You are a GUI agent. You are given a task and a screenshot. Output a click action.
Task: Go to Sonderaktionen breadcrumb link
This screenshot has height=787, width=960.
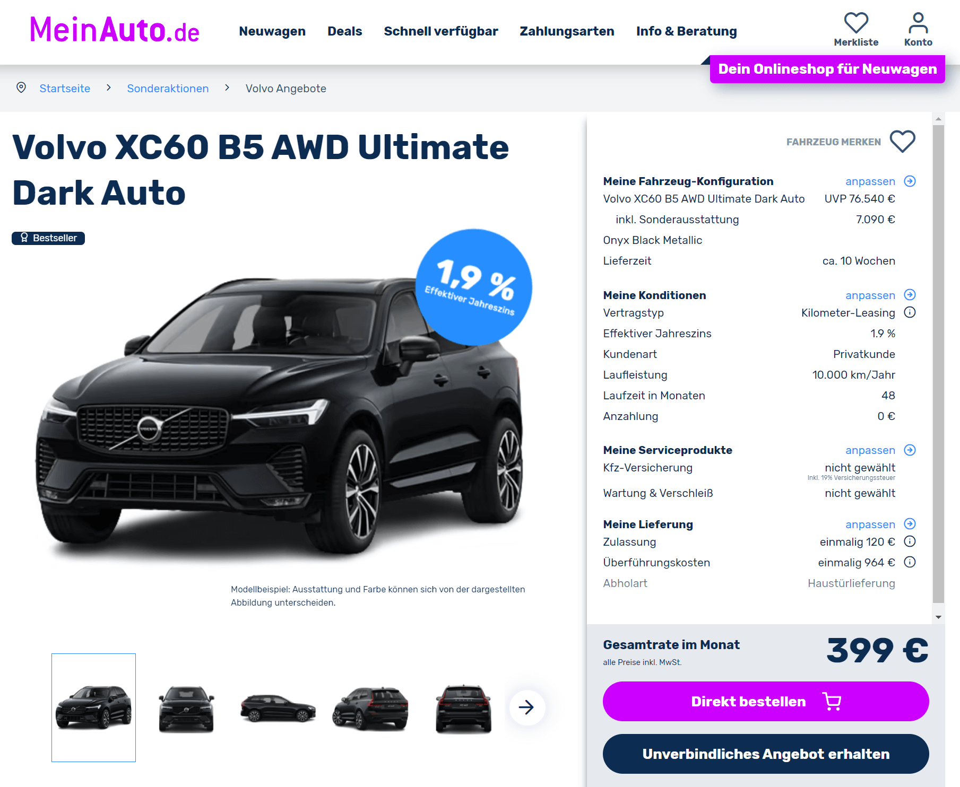click(168, 89)
